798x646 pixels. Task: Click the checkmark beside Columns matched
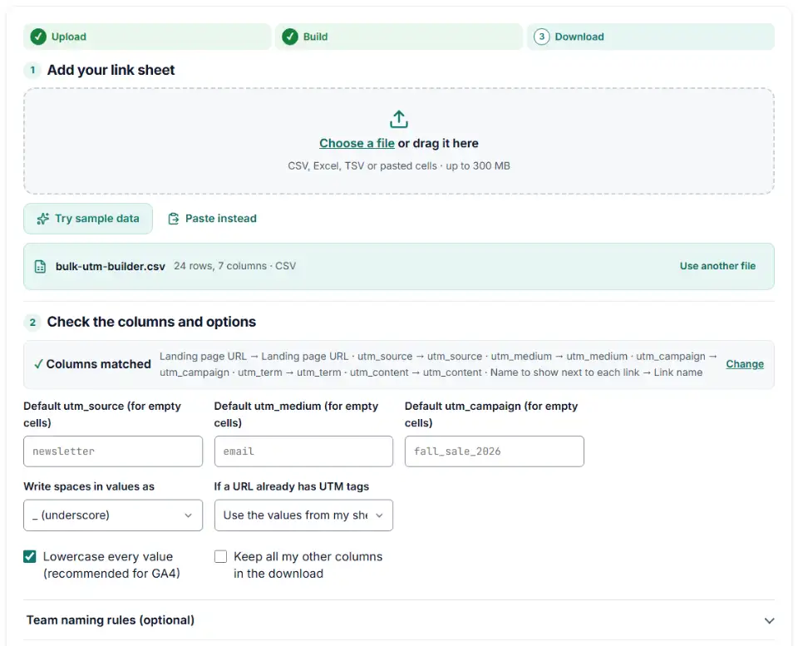coord(38,364)
